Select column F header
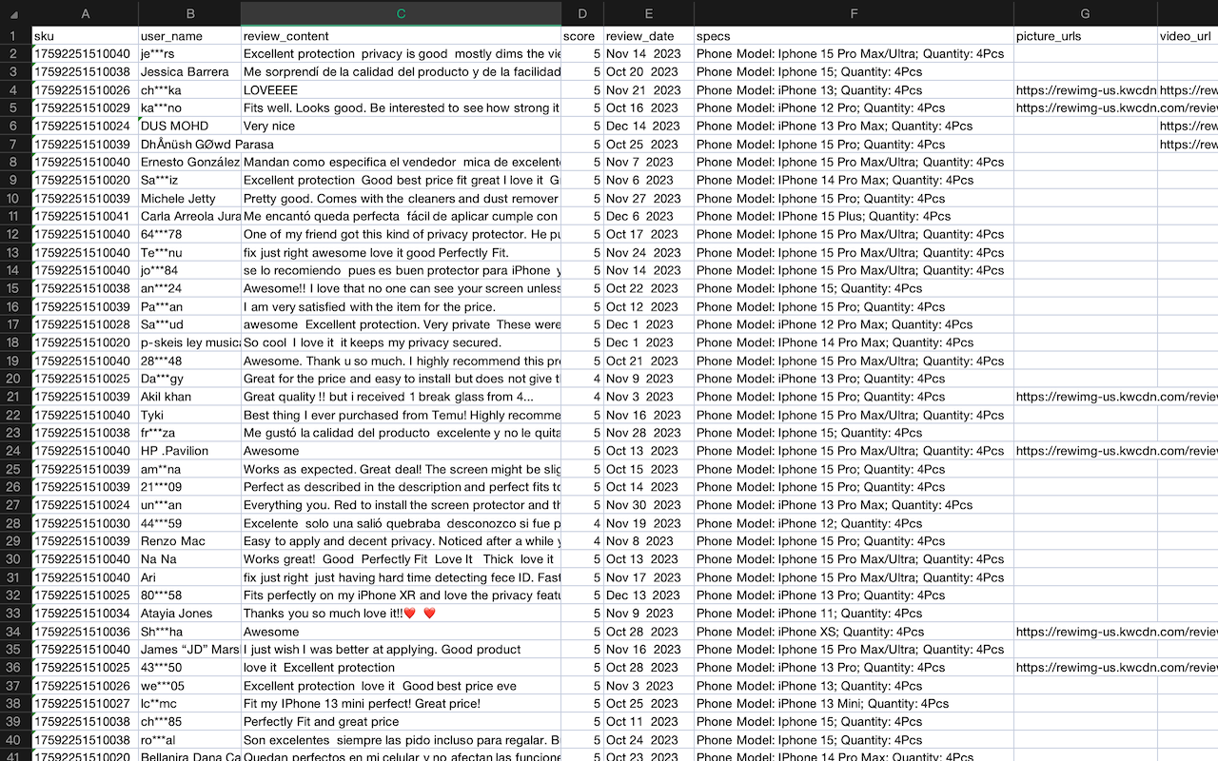The width and height of the screenshot is (1218, 761). tap(854, 13)
